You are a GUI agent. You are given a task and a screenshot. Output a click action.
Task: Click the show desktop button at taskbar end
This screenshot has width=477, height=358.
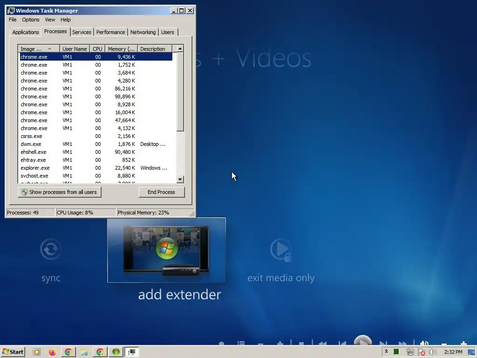pyautogui.click(x=471, y=352)
